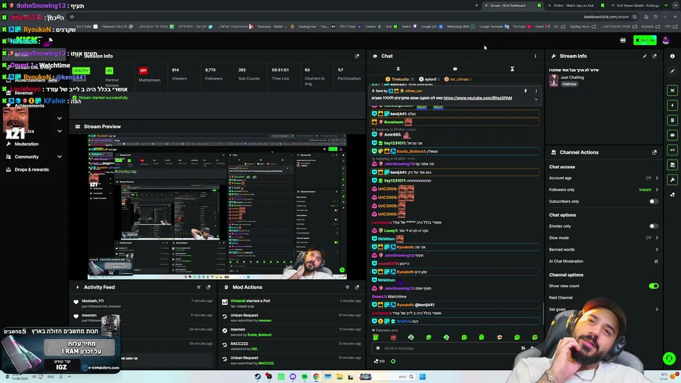Open the Windows Start menu

tap(422, 377)
